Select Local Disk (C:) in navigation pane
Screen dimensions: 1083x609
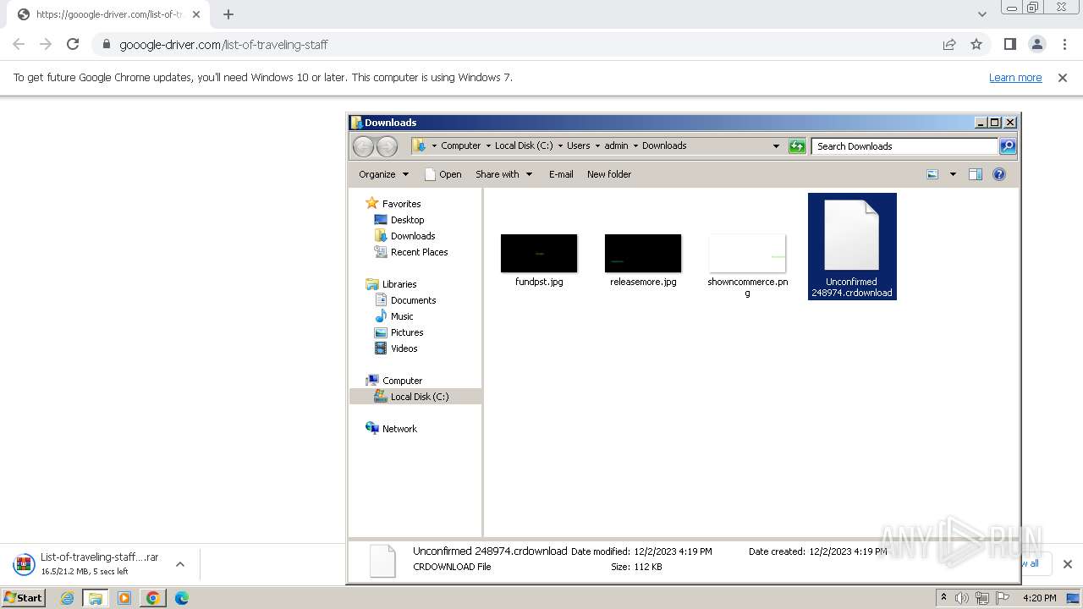point(419,397)
